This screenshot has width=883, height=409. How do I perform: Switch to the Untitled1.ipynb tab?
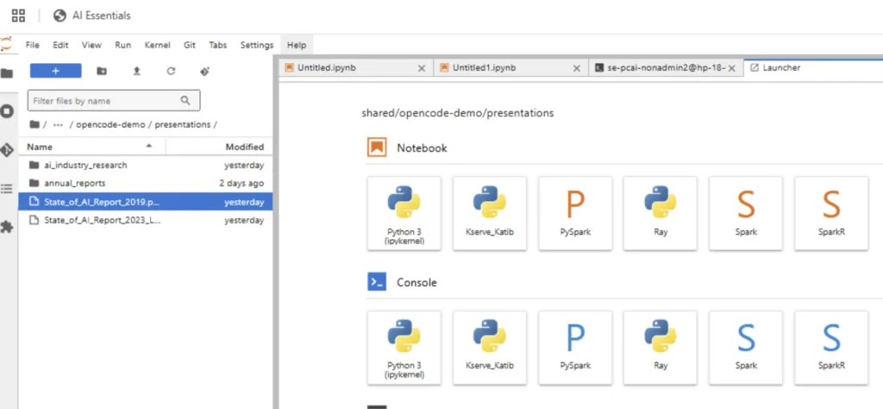pos(481,67)
